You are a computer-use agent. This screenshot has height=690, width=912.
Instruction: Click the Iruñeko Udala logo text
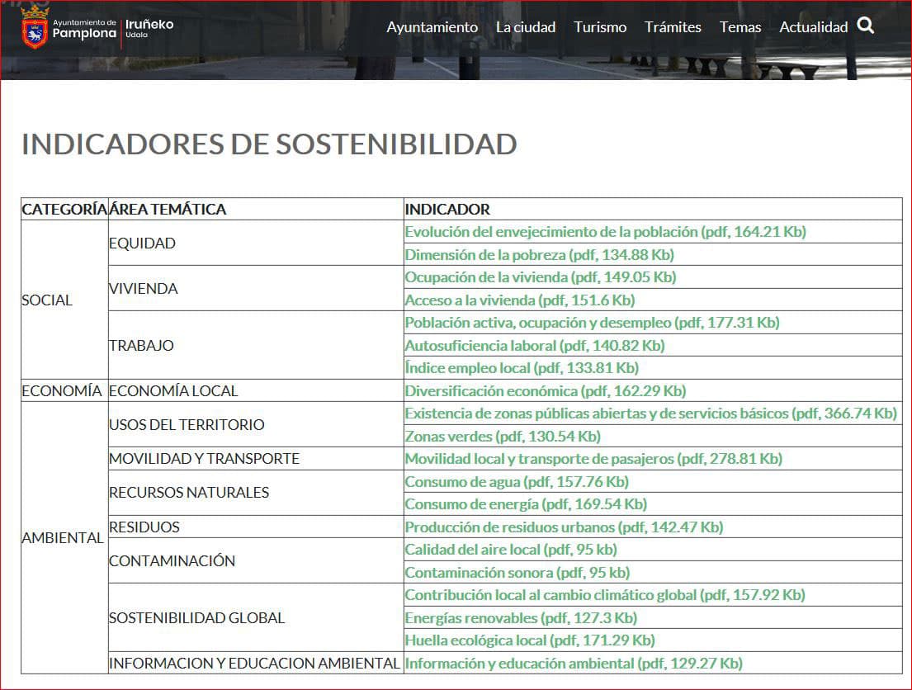[x=149, y=28]
